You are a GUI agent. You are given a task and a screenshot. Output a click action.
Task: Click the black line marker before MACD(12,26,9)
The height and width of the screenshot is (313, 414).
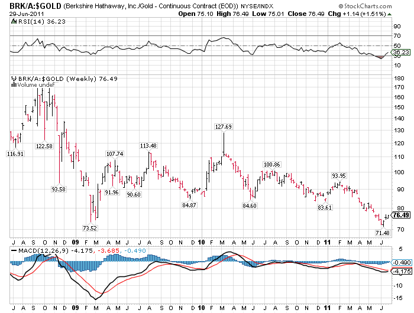[x=14, y=250]
